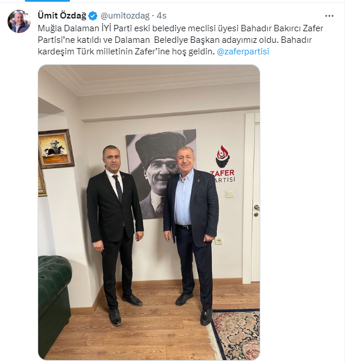
Task: Click the wall light switch in the photo
Action: [x=230, y=194]
